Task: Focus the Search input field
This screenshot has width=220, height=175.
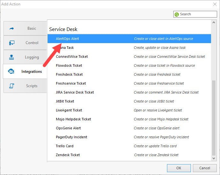Action: click(195, 14)
